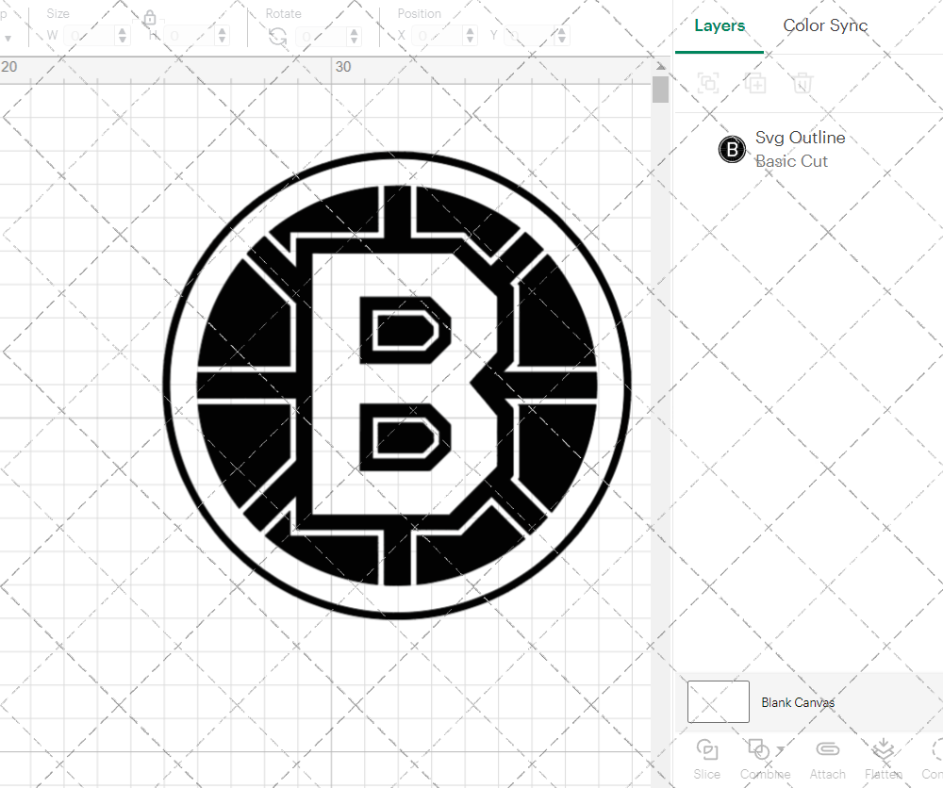Click the rotate stepper arrows
This screenshot has width=943, height=788.
(x=355, y=36)
